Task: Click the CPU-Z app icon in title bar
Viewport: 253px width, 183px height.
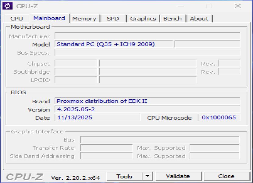Action: [x=7, y=6]
